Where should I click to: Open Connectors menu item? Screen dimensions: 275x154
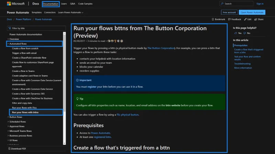pyautogui.click(x=50, y=12)
